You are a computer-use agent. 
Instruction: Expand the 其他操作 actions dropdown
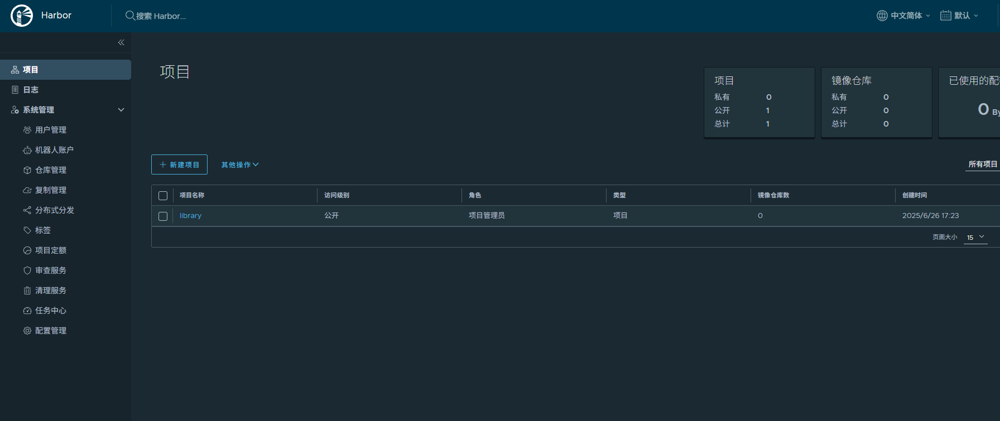click(x=240, y=165)
